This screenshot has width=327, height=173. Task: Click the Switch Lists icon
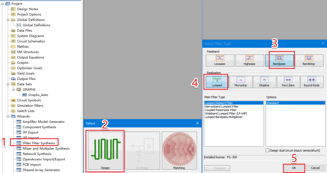click(13, 111)
